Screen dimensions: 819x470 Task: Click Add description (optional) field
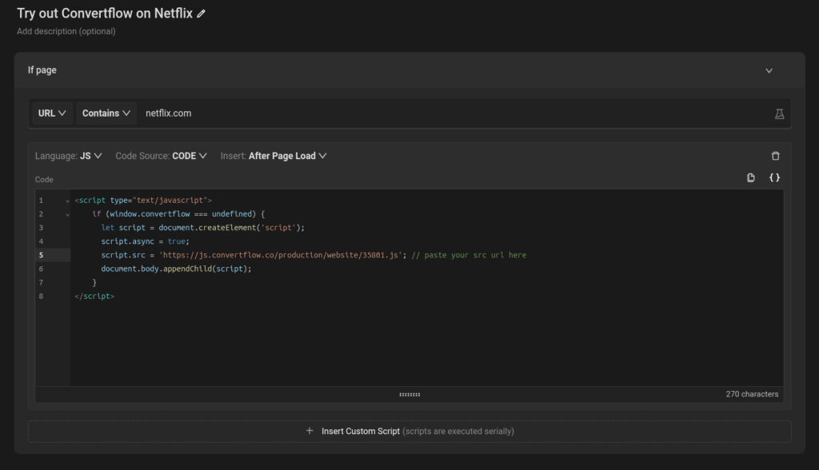click(66, 31)
